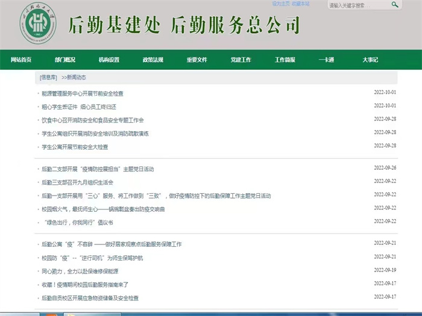Click the magnifying glass search icon

(x=395, y=5)
